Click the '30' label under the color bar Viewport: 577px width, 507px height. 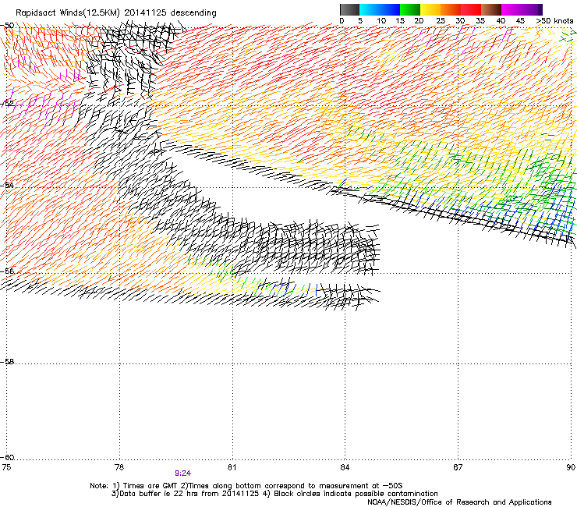(460, 21)
